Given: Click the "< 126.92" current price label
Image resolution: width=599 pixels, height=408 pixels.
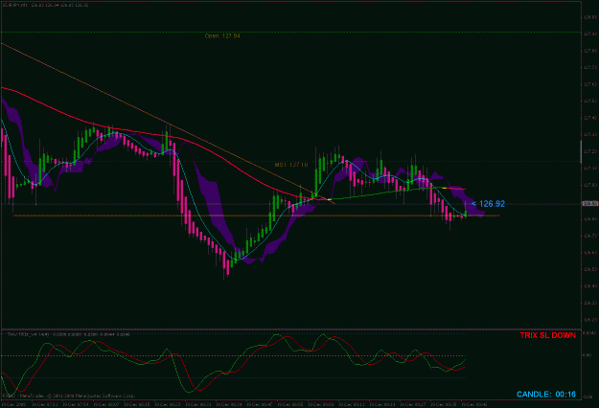Looking at the screenshot, I should pos(488,204).
